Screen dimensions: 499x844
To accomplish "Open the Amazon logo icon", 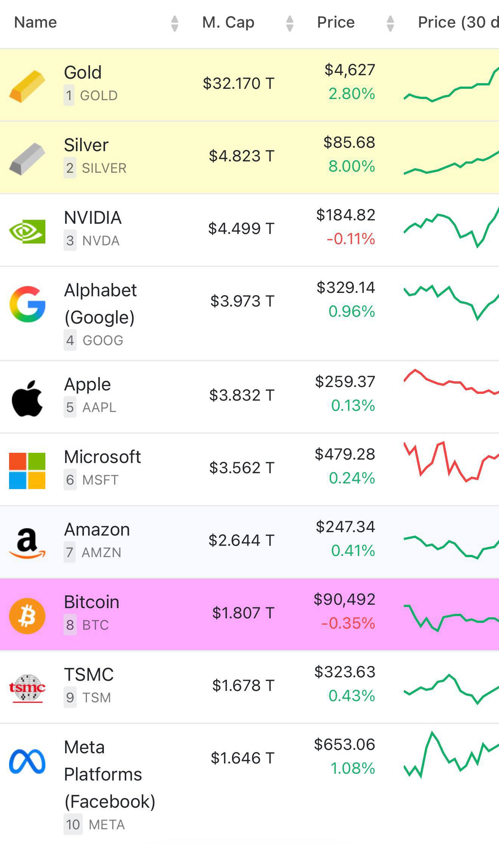I will pos(27,544).
